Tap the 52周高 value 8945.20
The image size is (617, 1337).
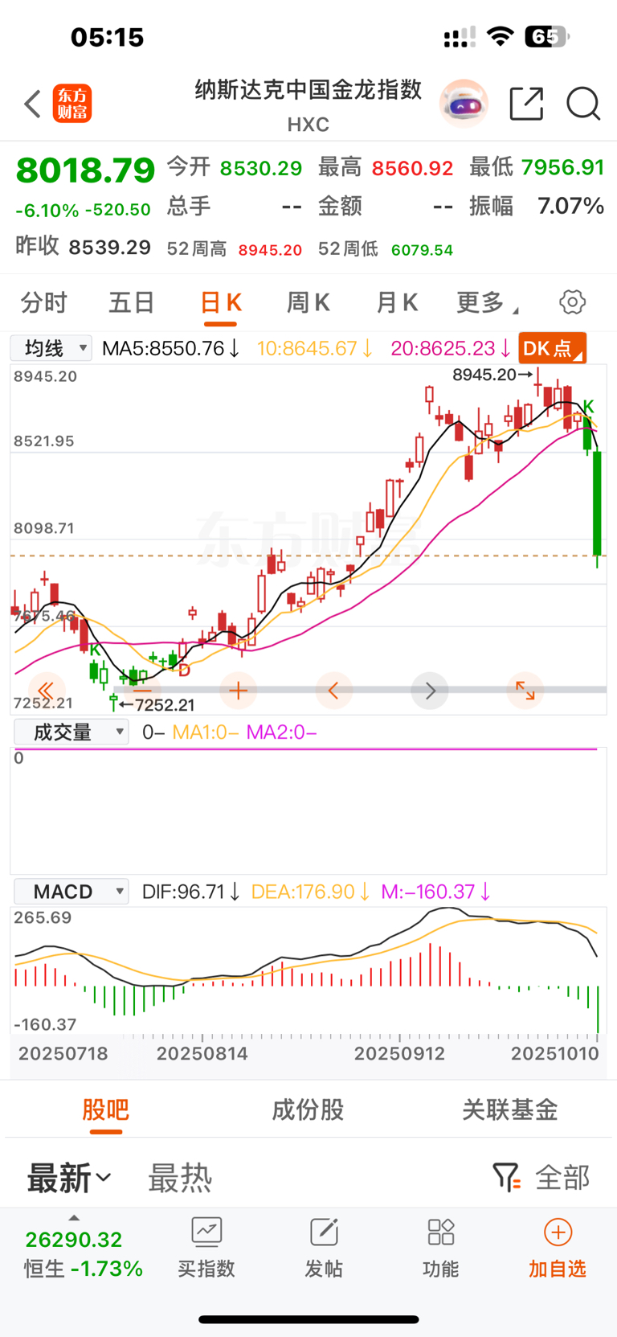point(270,250)
